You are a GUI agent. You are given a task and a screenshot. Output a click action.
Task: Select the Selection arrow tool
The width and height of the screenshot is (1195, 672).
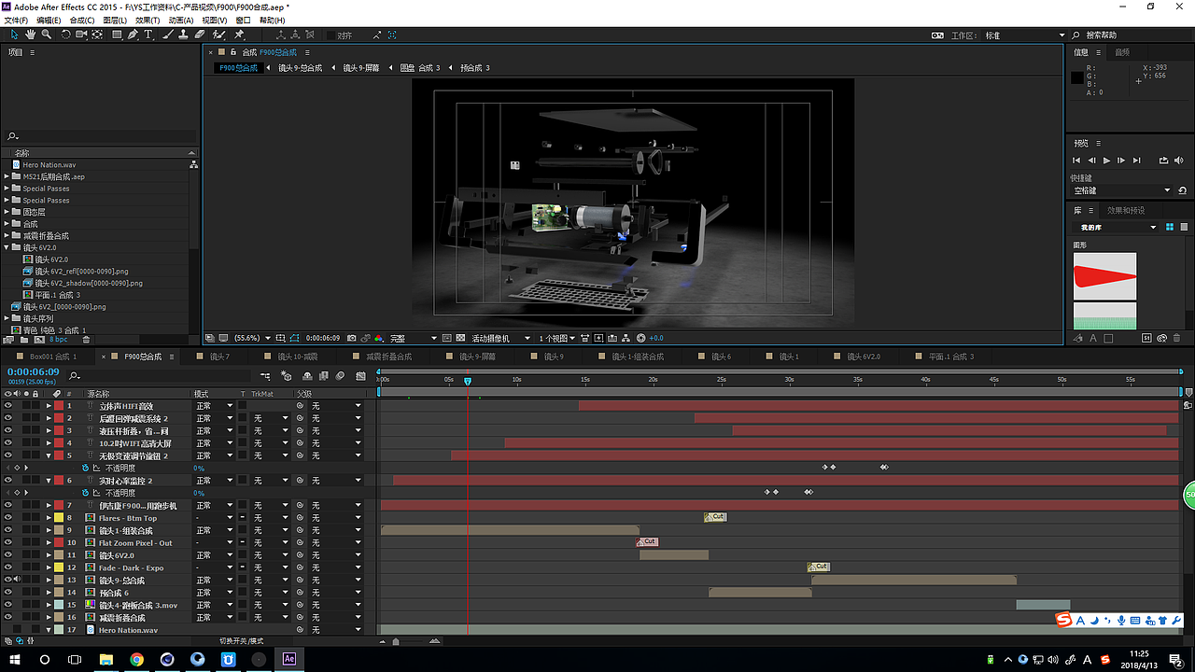14,35
